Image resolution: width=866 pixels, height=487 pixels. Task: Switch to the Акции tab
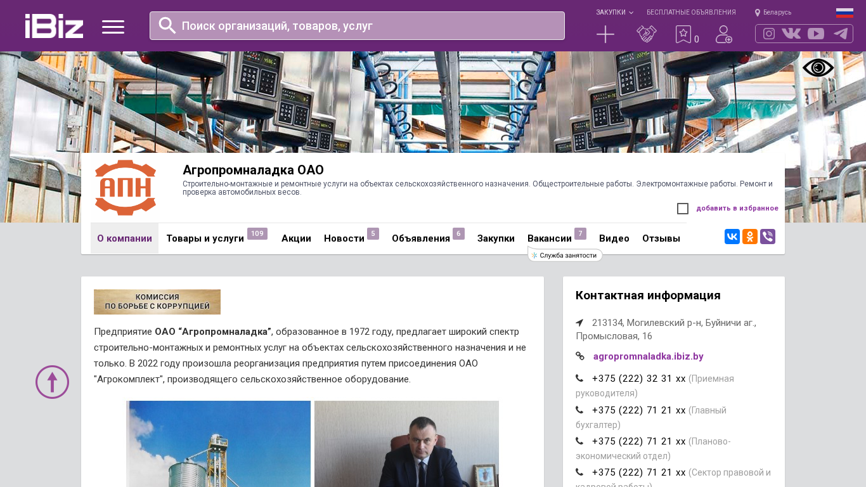296,238
